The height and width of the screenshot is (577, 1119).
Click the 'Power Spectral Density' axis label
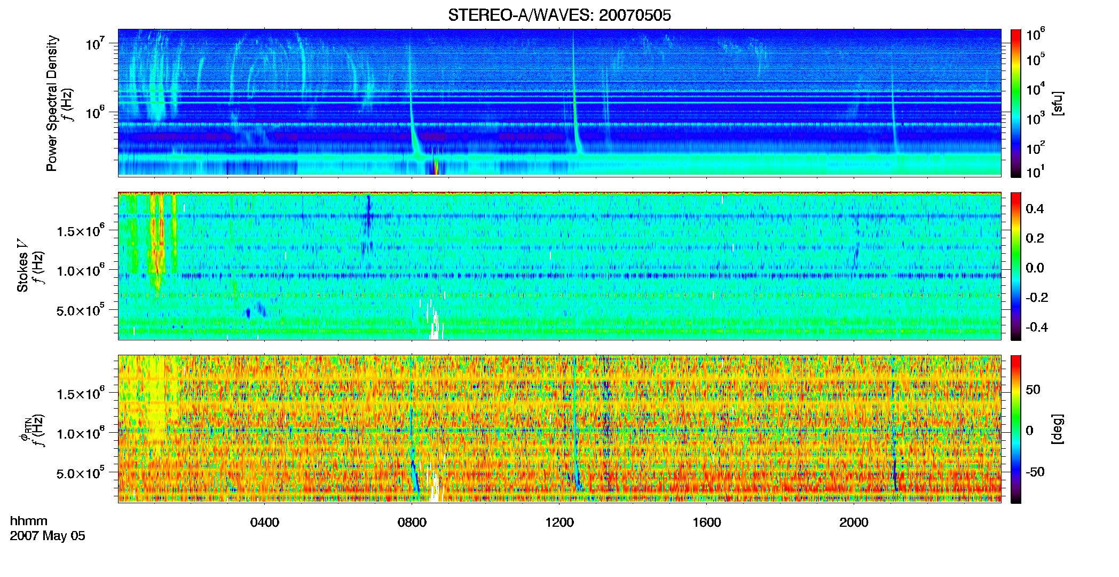pyautogui.click(x=52, y=103)
